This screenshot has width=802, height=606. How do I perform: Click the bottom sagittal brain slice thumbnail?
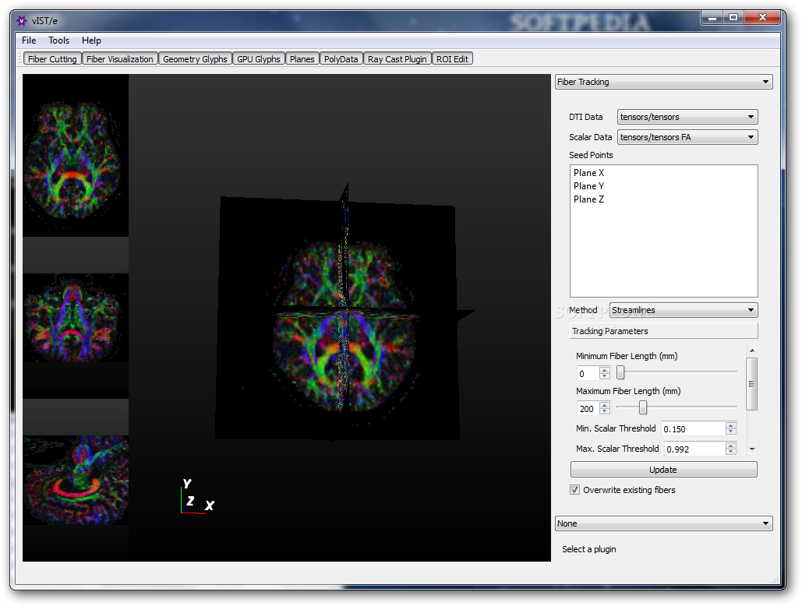pyautogui.click(x=75, y=481)
